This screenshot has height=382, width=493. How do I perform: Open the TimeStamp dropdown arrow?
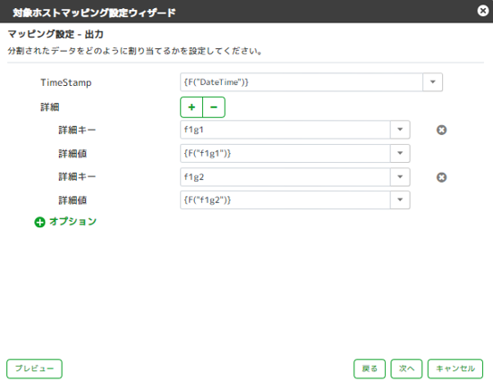pyautogui.click(x=433, y=82)
